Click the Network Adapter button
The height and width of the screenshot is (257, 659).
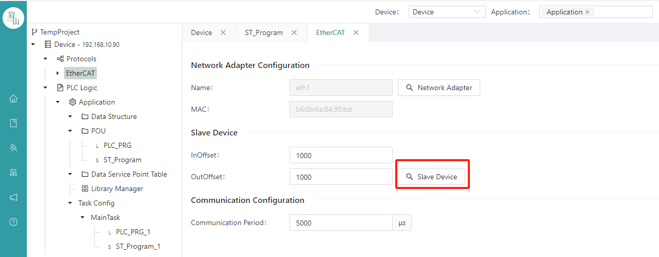click(439, 88)
